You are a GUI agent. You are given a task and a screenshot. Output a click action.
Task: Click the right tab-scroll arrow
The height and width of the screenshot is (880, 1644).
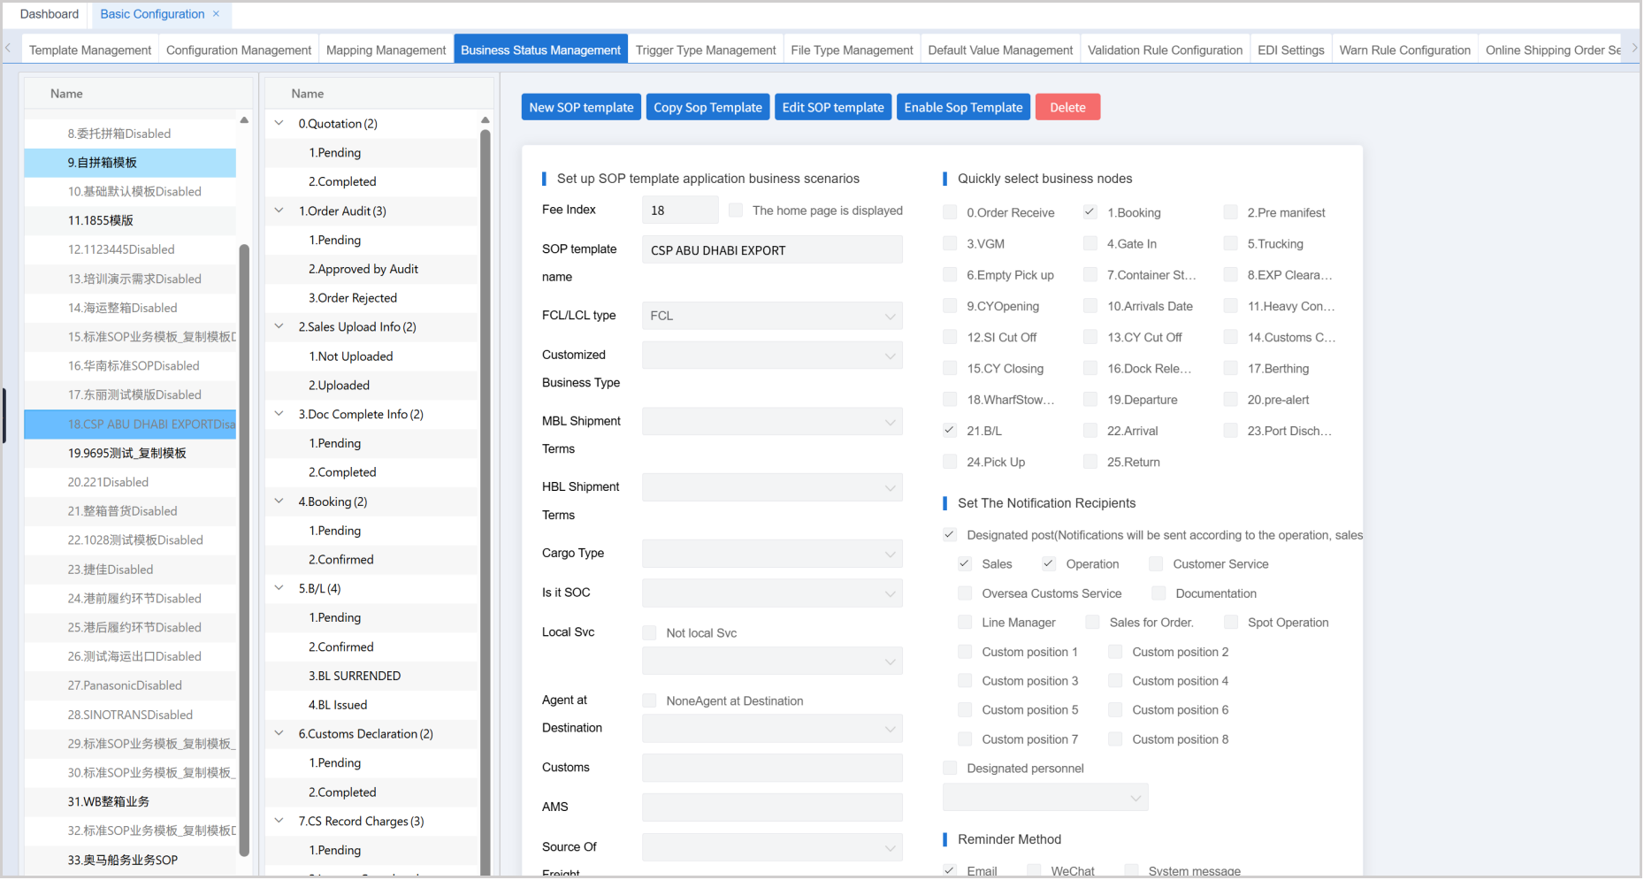(x=1633, y=49)
